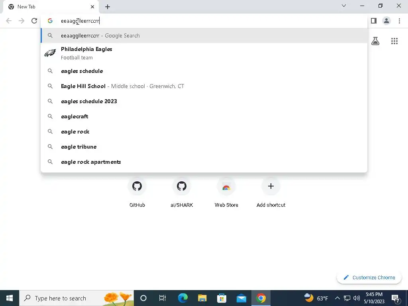Screen dimensions: 408x306
Task: Open clock showing 5:45 PM
Action: [374, 298]
